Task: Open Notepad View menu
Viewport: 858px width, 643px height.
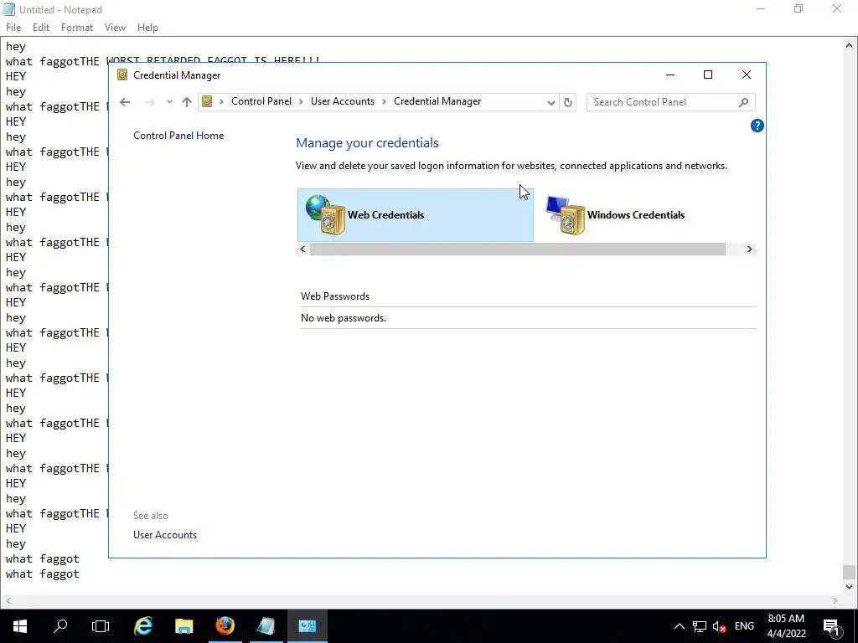Action: pos(115,28)
